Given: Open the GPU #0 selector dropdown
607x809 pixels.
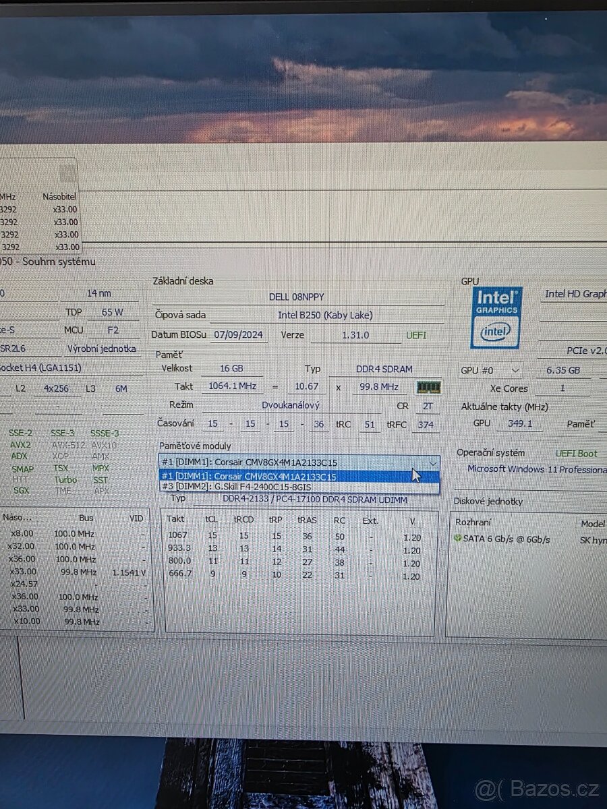Looking at the screenshot, I should point(491,370).
